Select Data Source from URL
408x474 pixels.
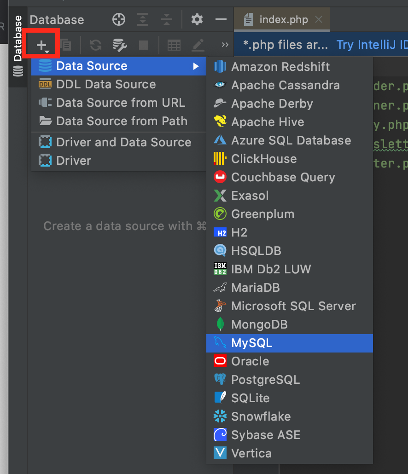pos(119,103)
